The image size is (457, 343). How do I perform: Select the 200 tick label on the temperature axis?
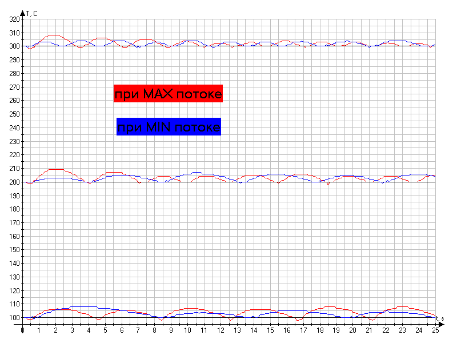pyautogui.click(x=14, y=182)
